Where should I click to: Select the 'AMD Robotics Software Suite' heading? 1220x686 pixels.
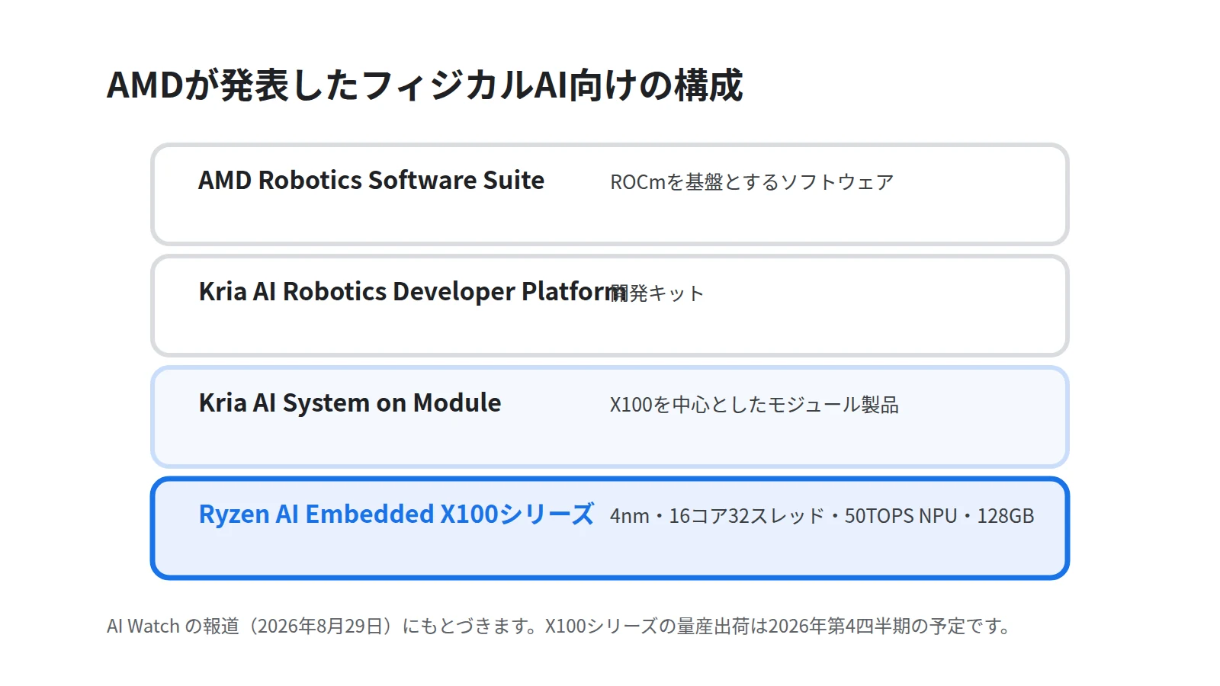tap(371, 181)
